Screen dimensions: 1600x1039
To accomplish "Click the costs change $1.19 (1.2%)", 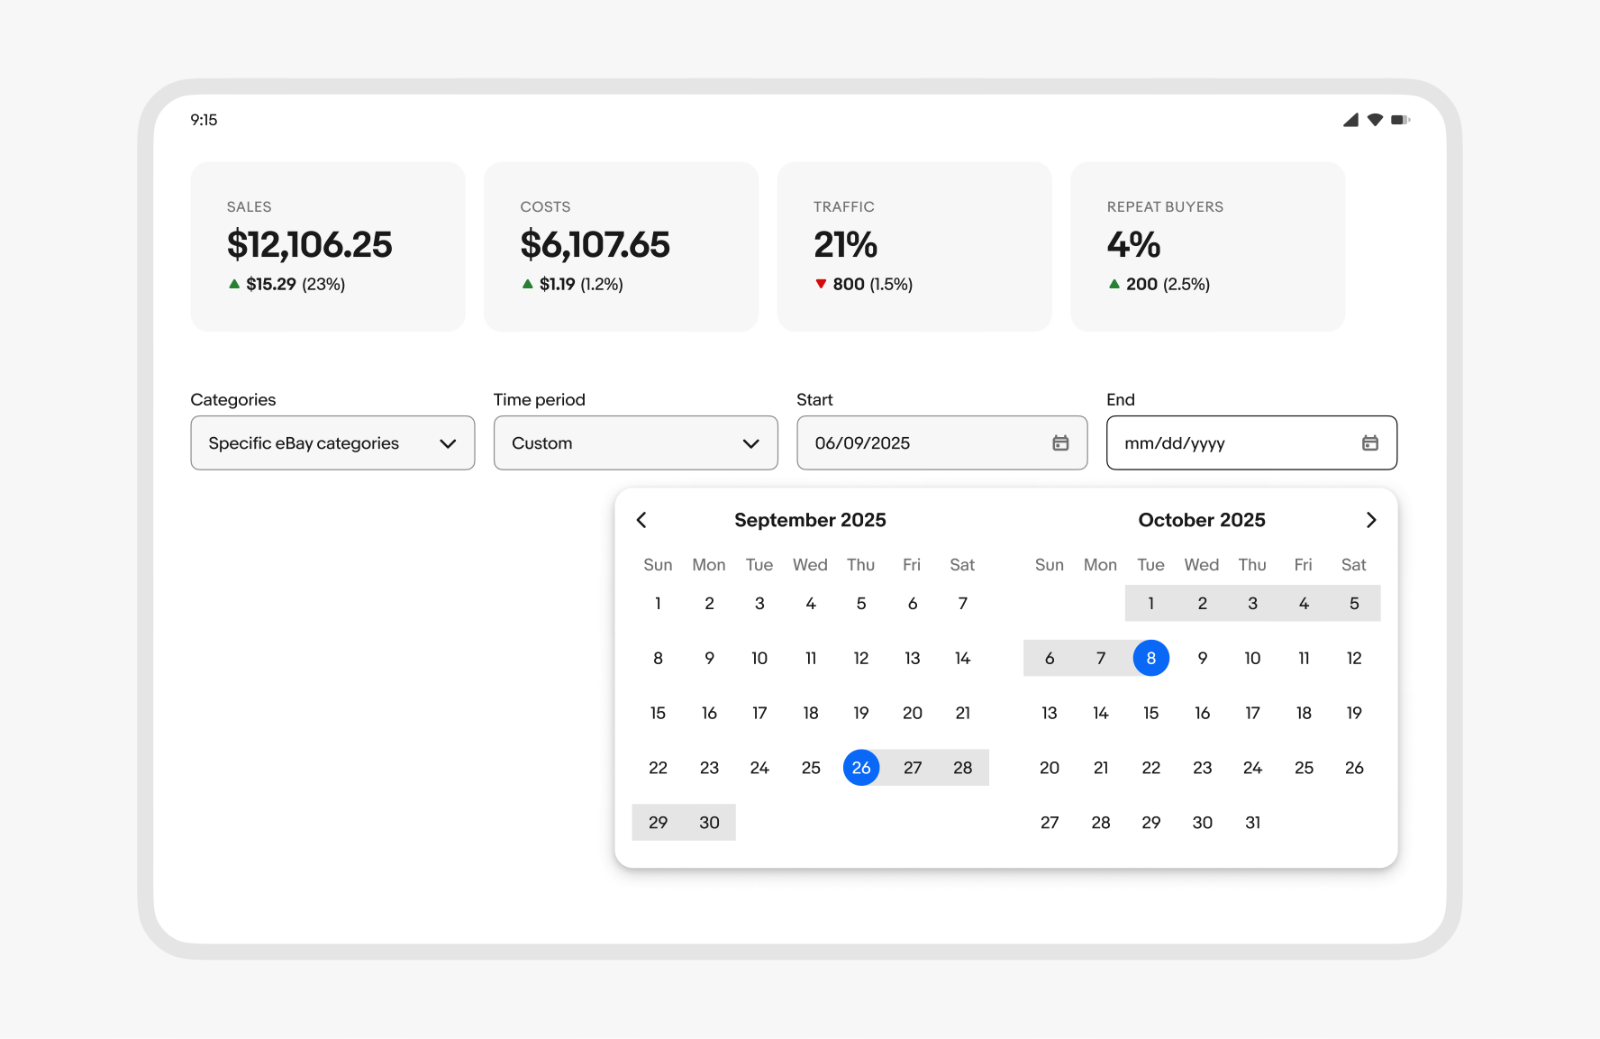I will point(572,284).
